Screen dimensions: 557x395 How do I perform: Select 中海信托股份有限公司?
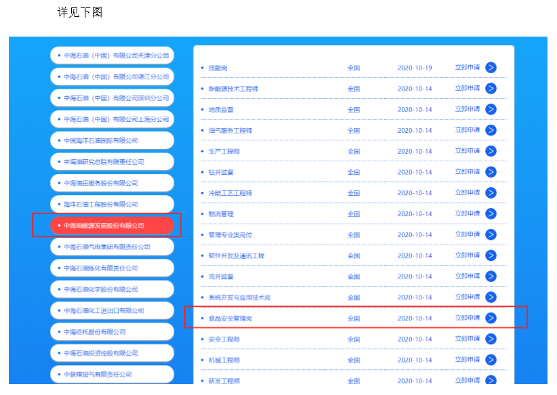coord(112,332)
